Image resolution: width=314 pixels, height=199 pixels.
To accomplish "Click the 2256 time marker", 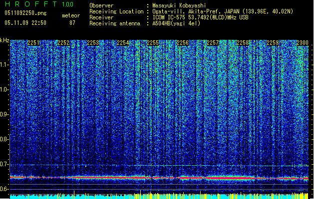I will tap(183, 43).
